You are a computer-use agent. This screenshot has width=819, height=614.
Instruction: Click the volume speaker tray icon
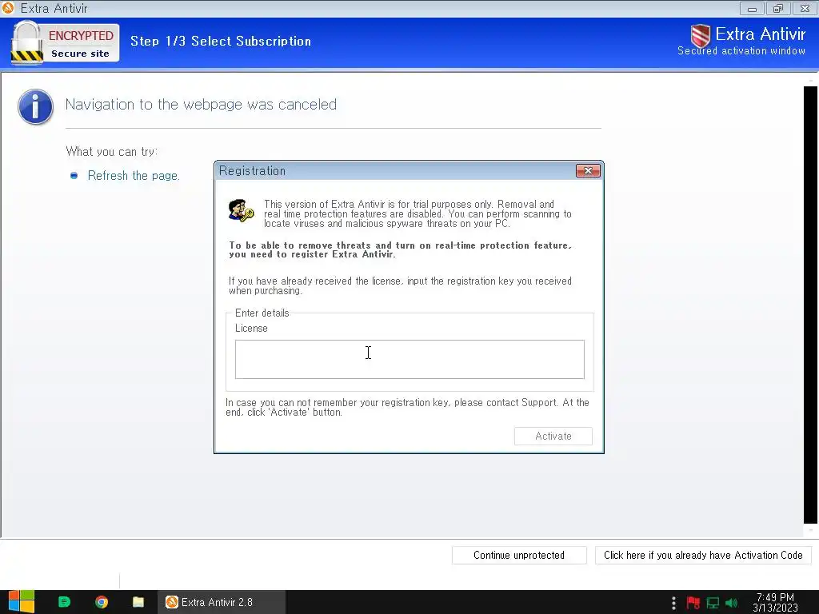pyautogui.click(x=731, y=603)
